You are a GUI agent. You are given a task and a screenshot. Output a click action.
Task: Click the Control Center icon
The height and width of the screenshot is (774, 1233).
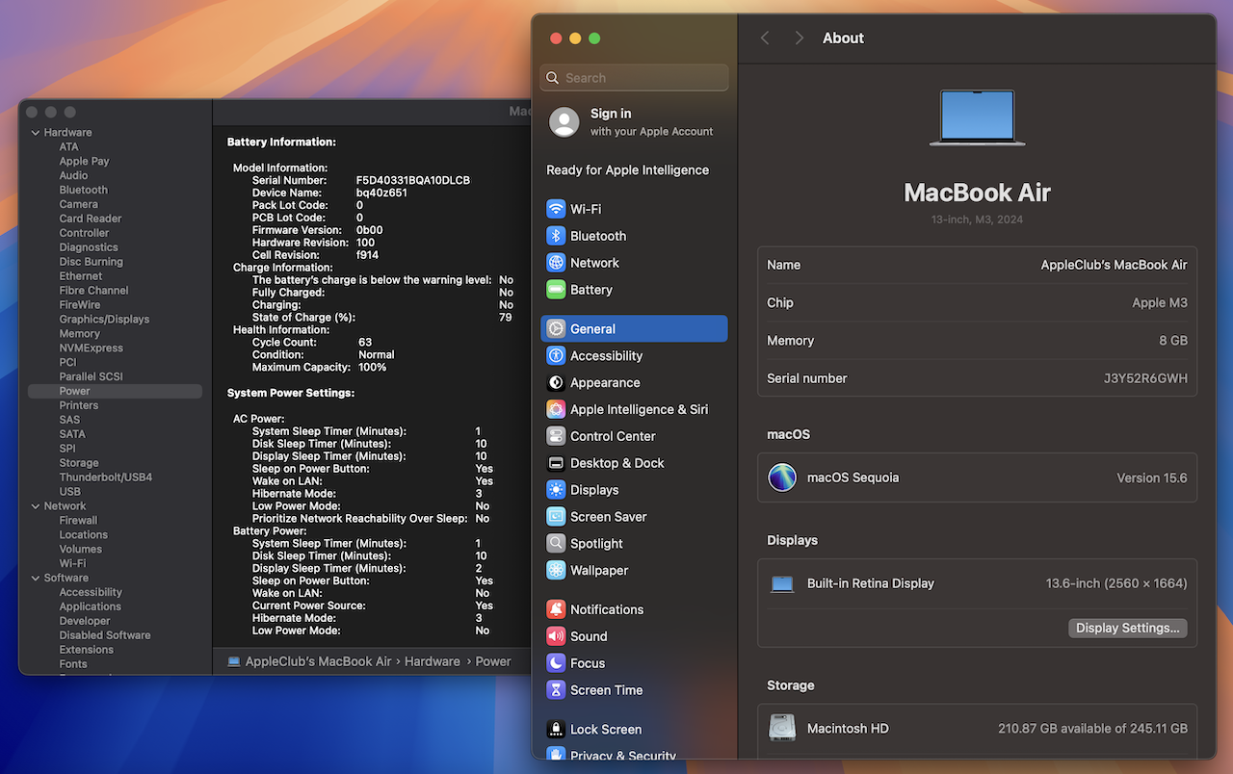click(556, 436)
